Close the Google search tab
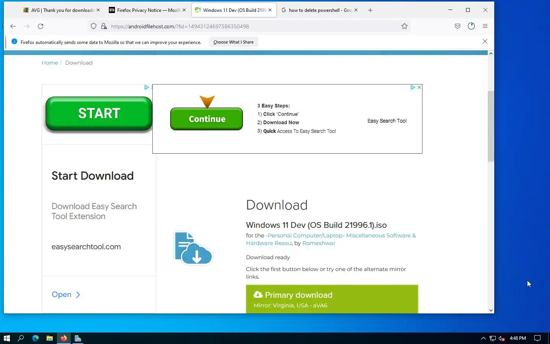This screenshot has height=344, width=550. [356, 10]
